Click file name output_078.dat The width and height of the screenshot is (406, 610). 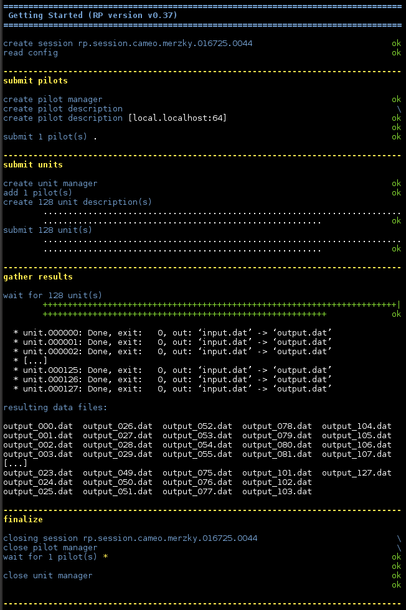277,426
